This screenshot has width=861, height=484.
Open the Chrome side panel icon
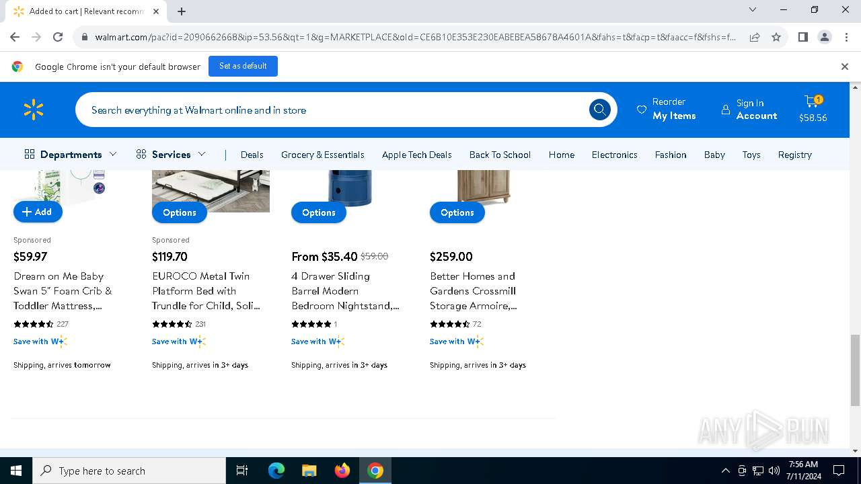[x=803, y=37]
